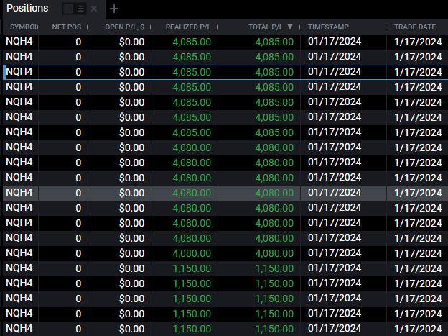Screen dimensions: 448x336
Task: Click $0.00 in the grey highlighted row
Action: pos(131,193)
